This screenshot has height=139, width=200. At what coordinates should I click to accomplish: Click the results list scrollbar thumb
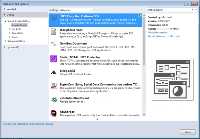coord(144,41)
